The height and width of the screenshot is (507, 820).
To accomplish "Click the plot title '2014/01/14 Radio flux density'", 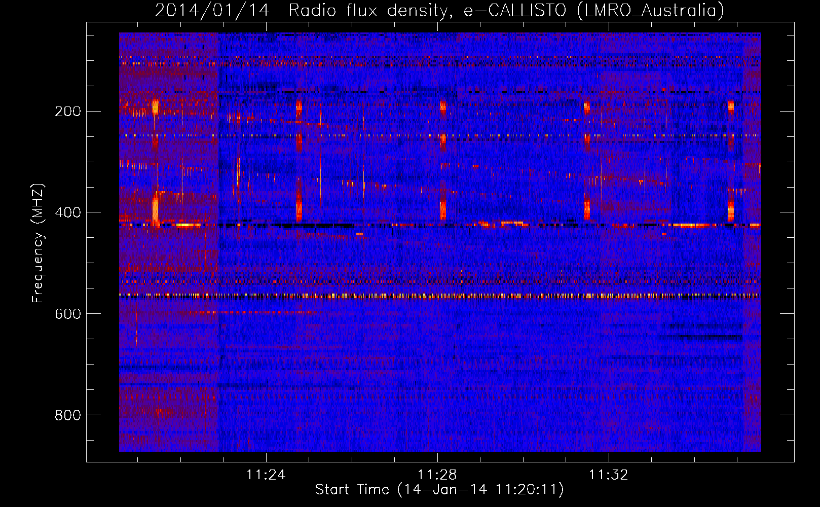I will [439, 10].
